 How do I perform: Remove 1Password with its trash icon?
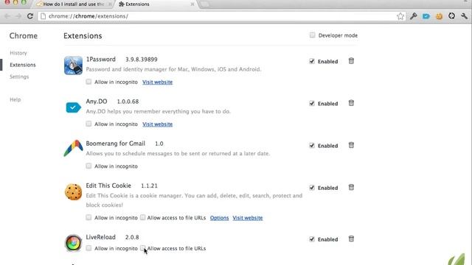pos(351,61)
